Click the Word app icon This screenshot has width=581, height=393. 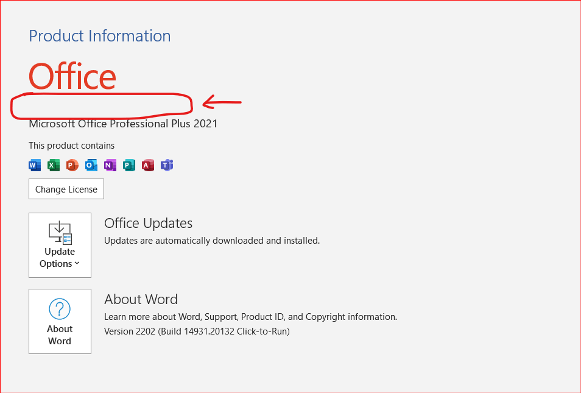pyautogui.click(x=35, y=165)
